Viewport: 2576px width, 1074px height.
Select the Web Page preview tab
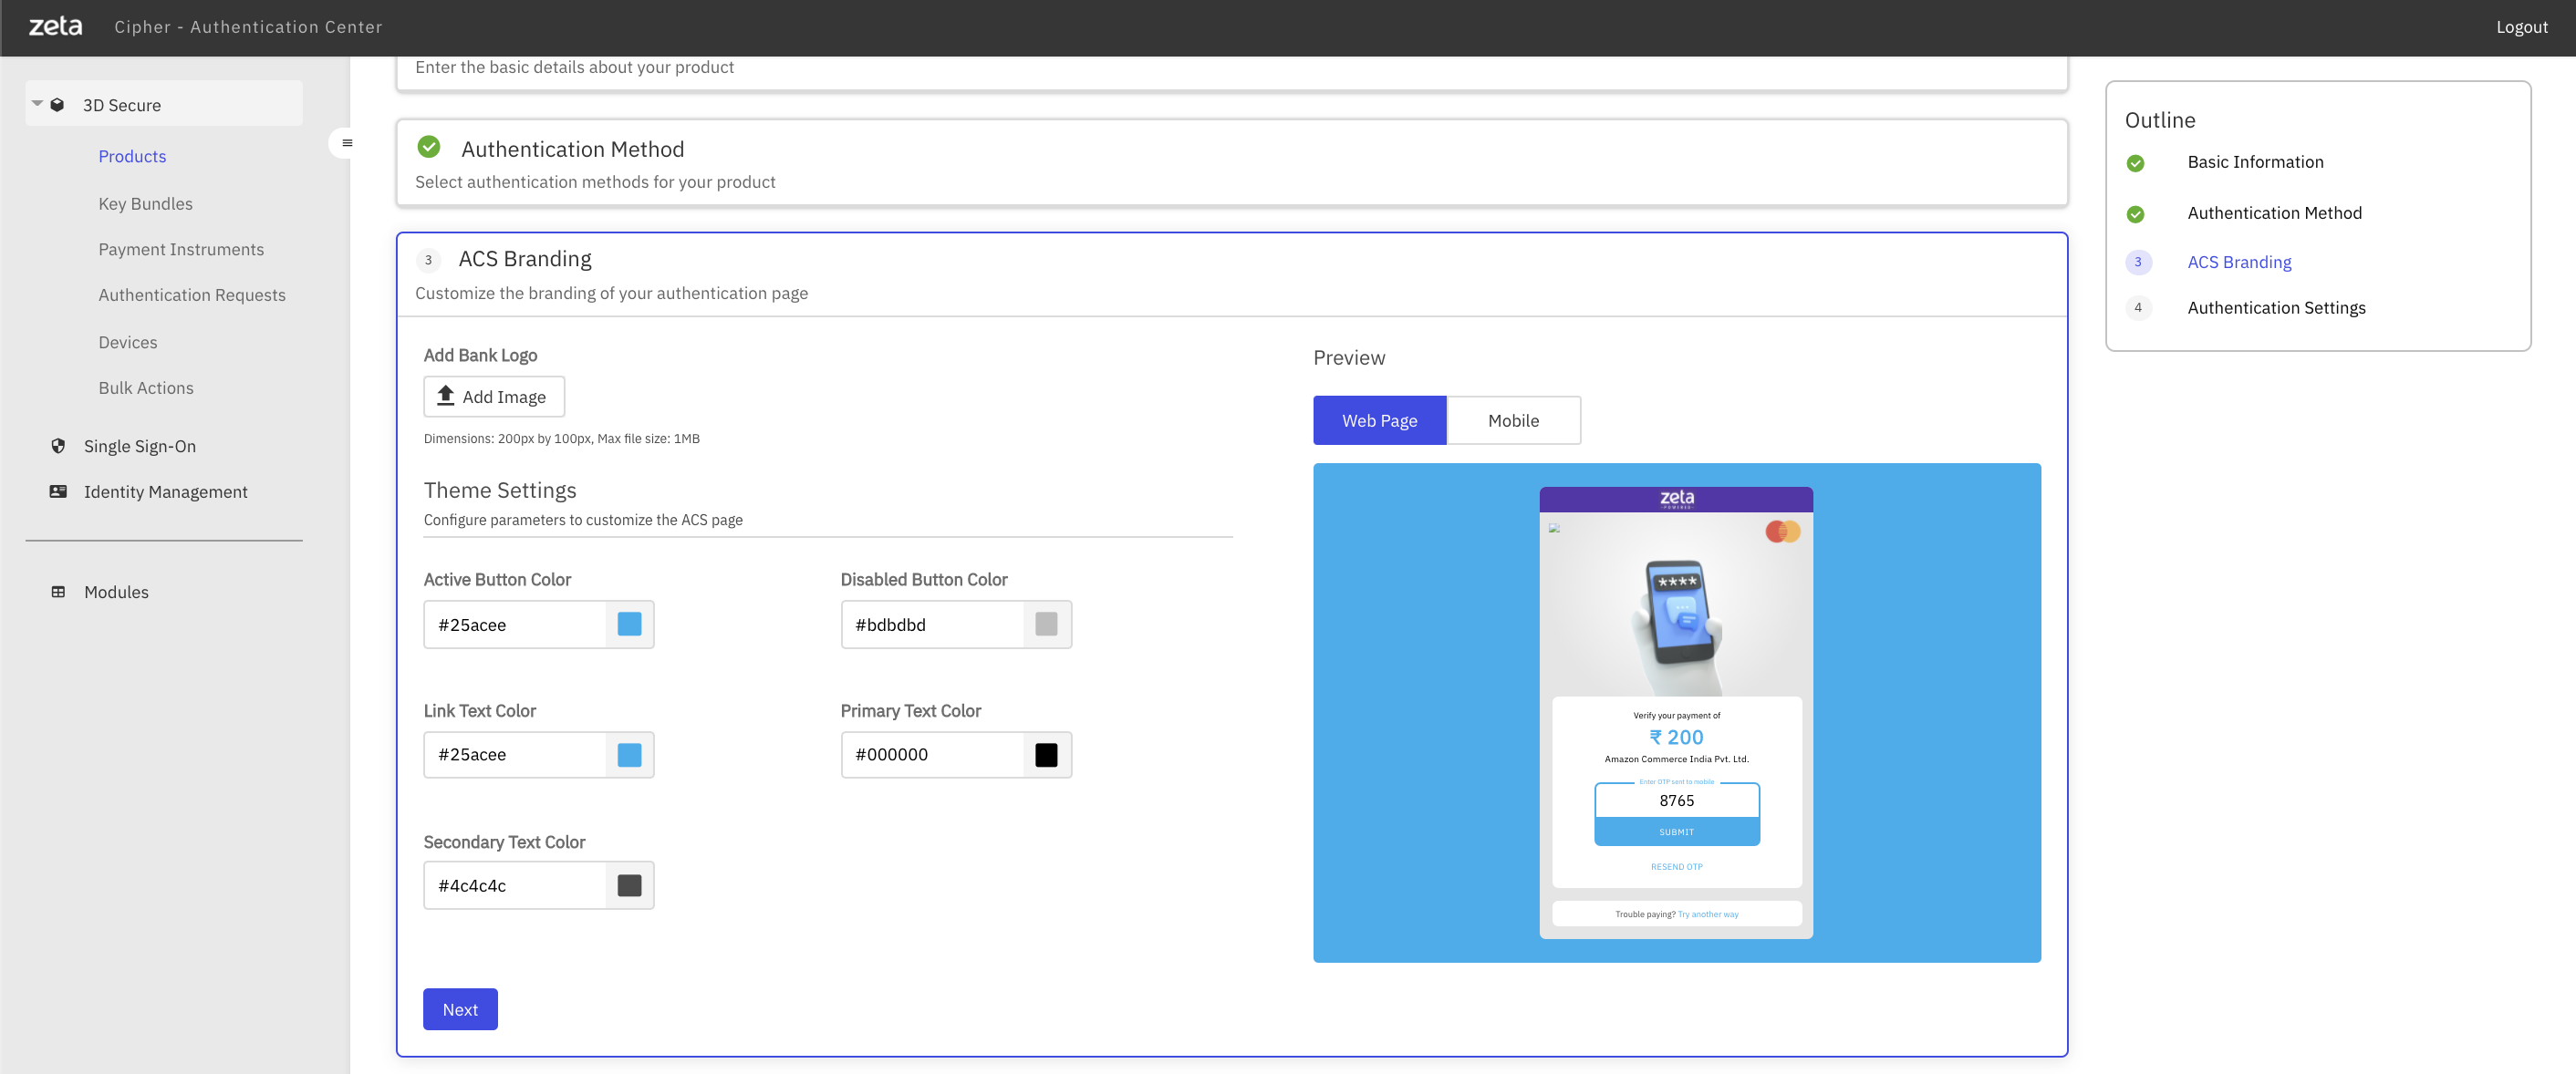click(1379, 419)
